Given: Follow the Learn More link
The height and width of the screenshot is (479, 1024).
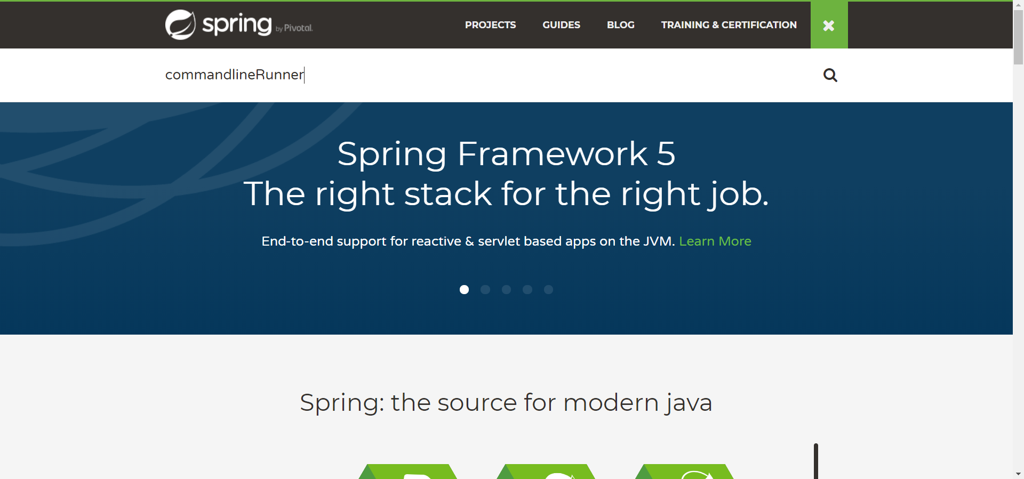Looking at the screenshot, I should (x=715, y=241).
